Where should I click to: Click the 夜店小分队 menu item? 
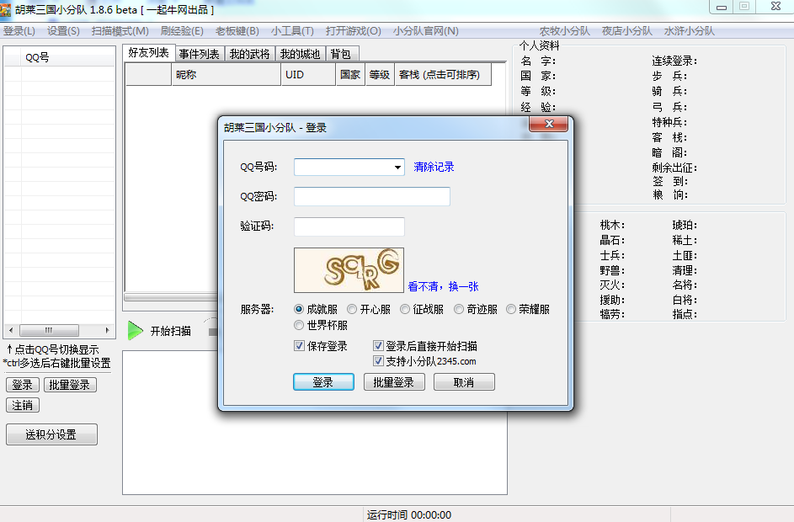pyautogui.click(x=627, y=31)
